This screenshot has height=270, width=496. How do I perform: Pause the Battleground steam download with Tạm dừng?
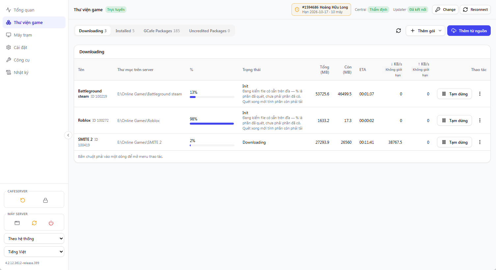pyautogui.click(x=455, y=94)
